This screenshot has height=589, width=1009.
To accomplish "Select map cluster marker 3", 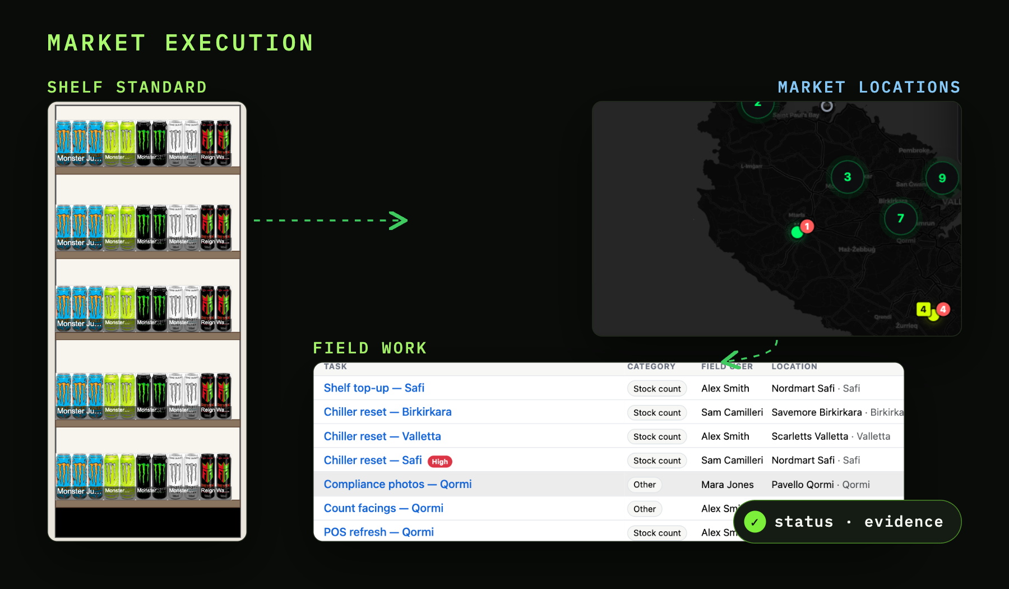I will [847, 177].
